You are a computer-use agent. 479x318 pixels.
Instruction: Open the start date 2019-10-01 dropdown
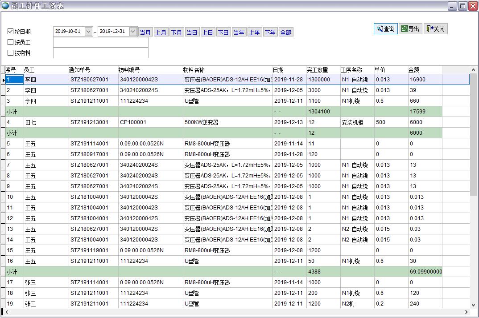click(x=88, y=32)
